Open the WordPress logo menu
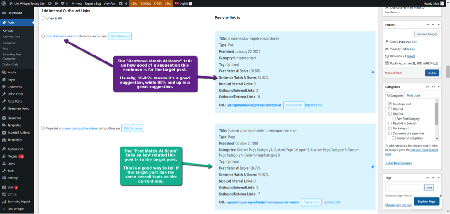This screenshot has height=214, width=450. [x=3, y=3]
